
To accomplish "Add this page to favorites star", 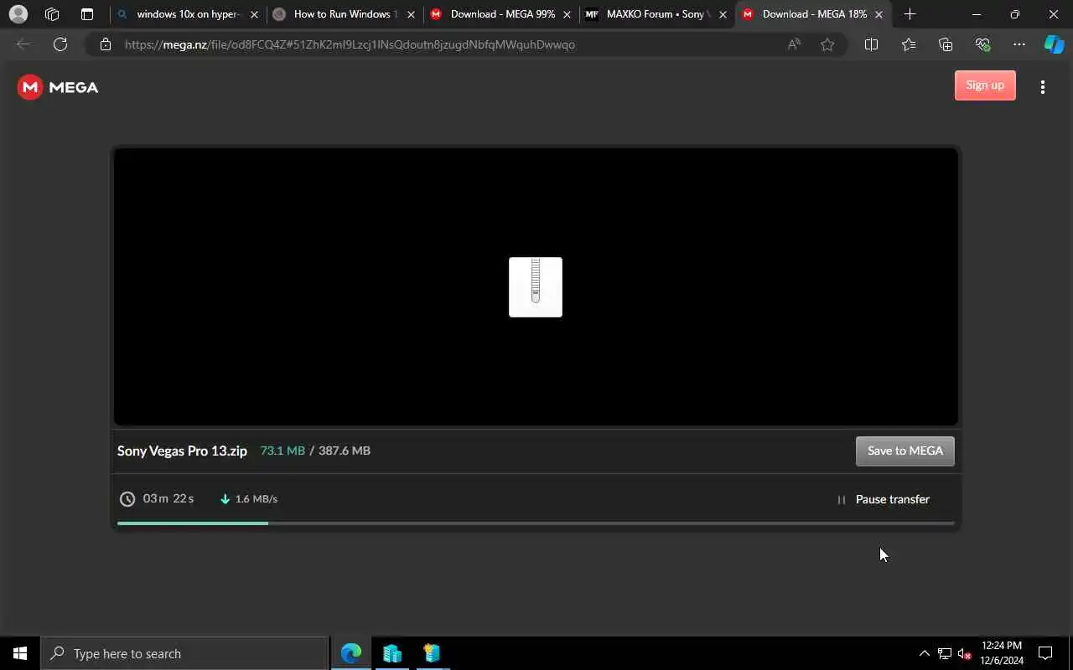I will coord(827,44).
